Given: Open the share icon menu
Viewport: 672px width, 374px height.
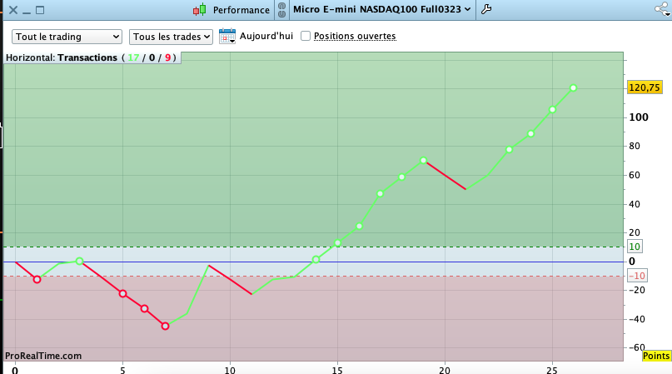Looking at the screenshot, I should [663, 9].
